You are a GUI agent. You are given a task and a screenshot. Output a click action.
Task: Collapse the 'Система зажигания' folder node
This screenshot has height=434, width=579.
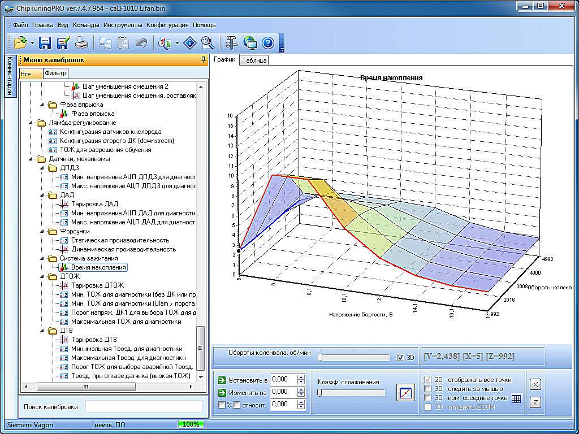coord(42,258)
